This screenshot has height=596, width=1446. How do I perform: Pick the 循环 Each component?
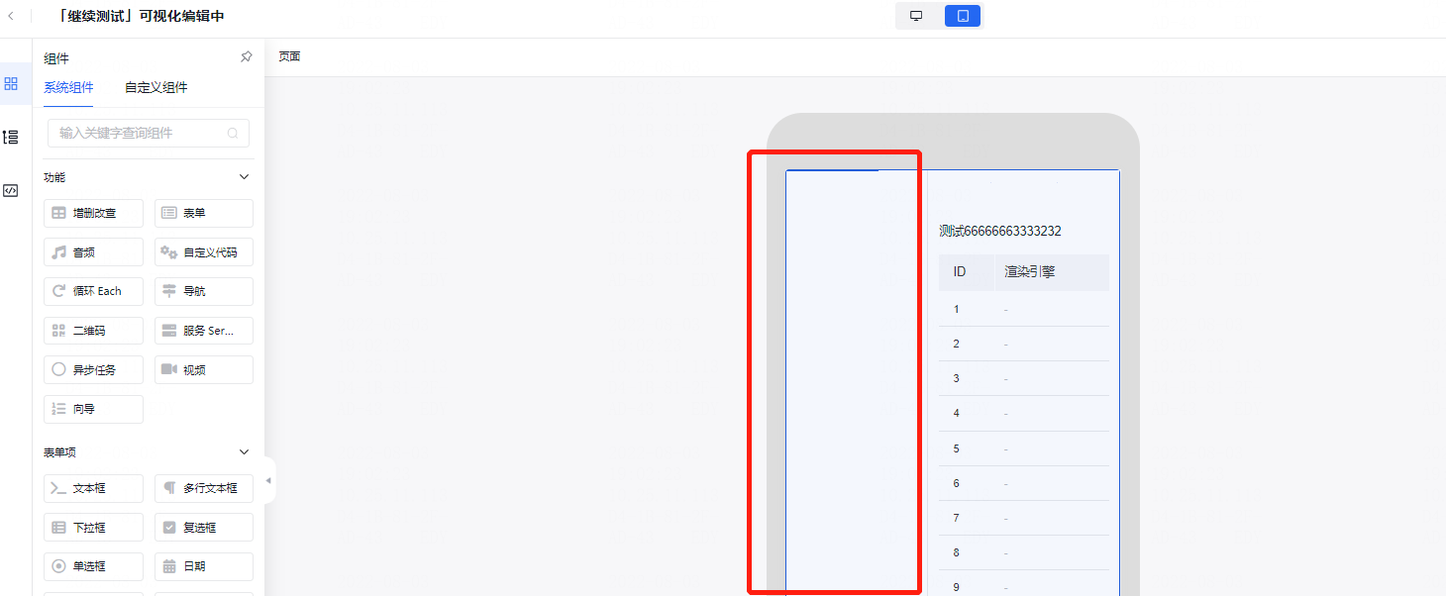click(x=94, y=291)
